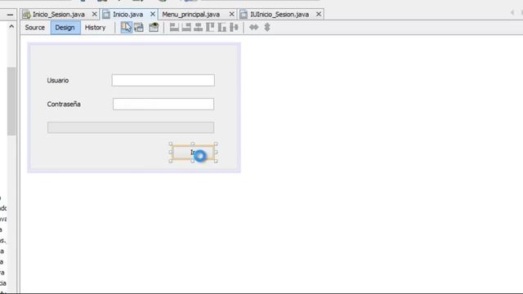Minimize the left side panel

click(x=10, y=15)
